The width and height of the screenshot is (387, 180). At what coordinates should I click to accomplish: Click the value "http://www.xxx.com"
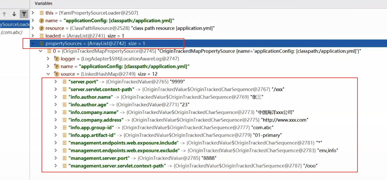pyautogui.click(x=285, y=120)
